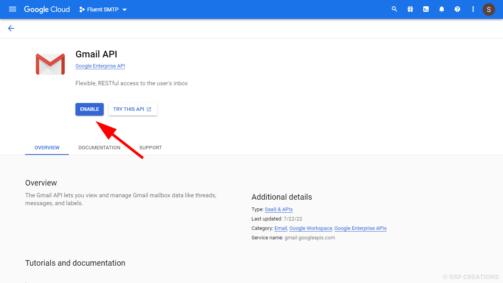Open the notifications bell
The image size is (503, 283).
[x=442, y=9]
